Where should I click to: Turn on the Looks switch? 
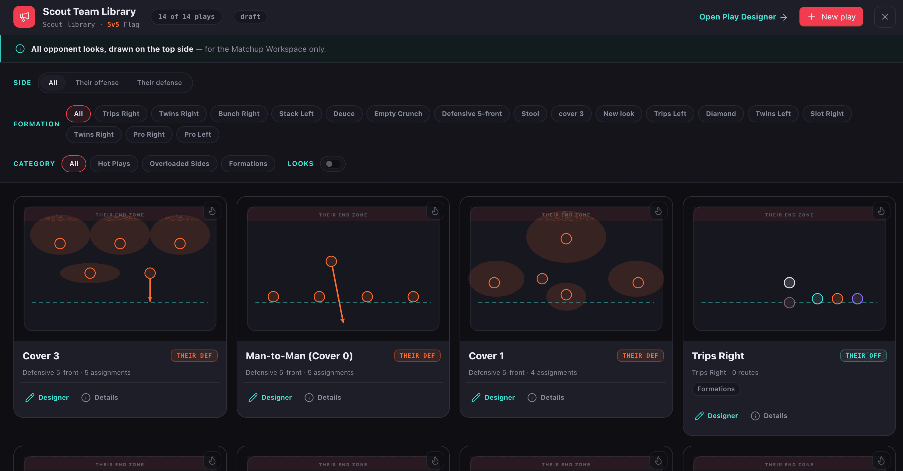(x=333, y=164)
